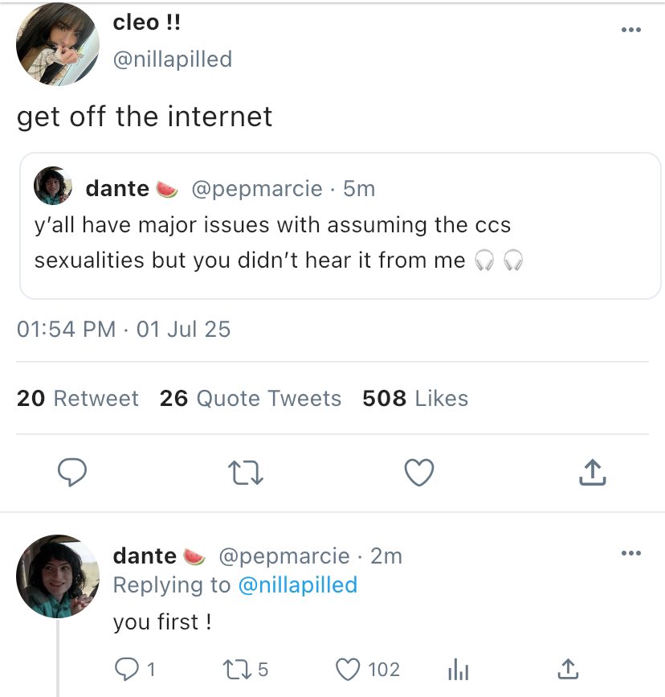This screenshot has height=697, width=665.
Task: Like the main tweet with the heart
Action: coord(418,473)
